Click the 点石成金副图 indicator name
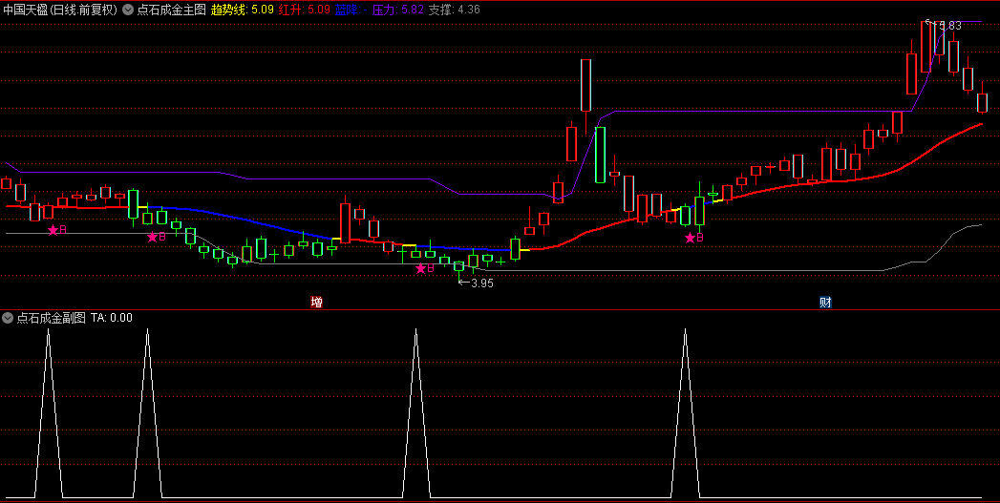This screenshot has width=1000, height=503. [x=51, y=318]
